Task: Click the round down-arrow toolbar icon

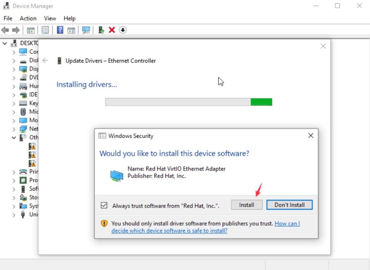Action: click(123, 30)
